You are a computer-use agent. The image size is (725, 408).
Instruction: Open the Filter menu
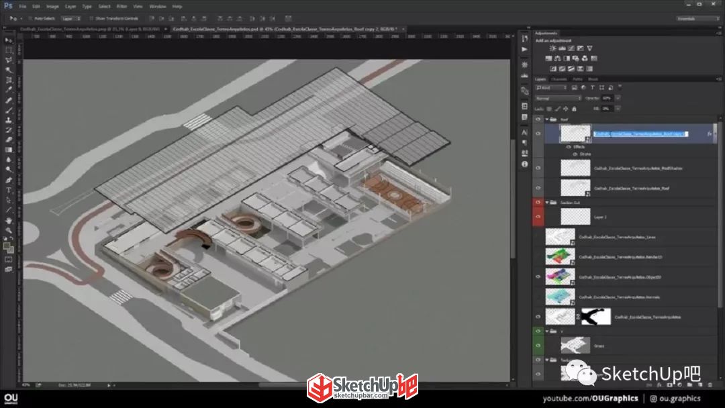pos(122,7)
